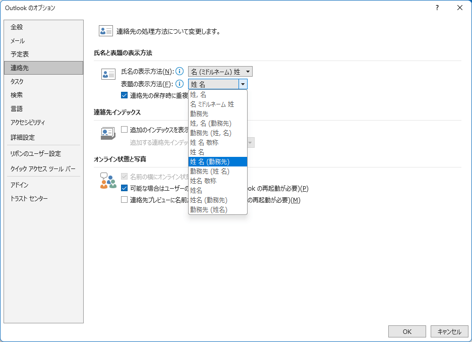Select 勤務先 (姓 名) with space option
This screenshot has height=342, width=472.
pos(218,172)
